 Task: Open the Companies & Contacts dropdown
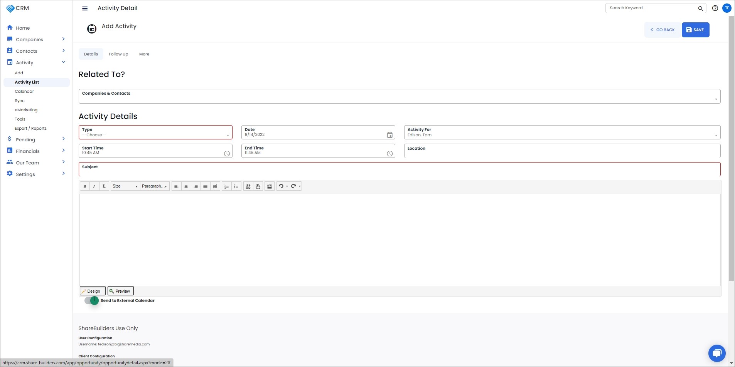400,96
